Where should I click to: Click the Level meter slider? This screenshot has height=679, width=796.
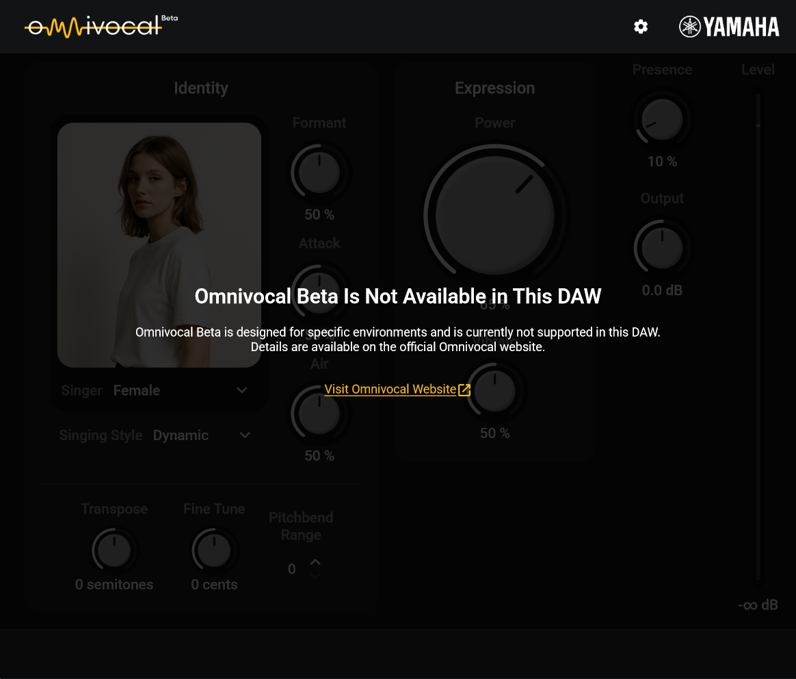coord(758,335)
